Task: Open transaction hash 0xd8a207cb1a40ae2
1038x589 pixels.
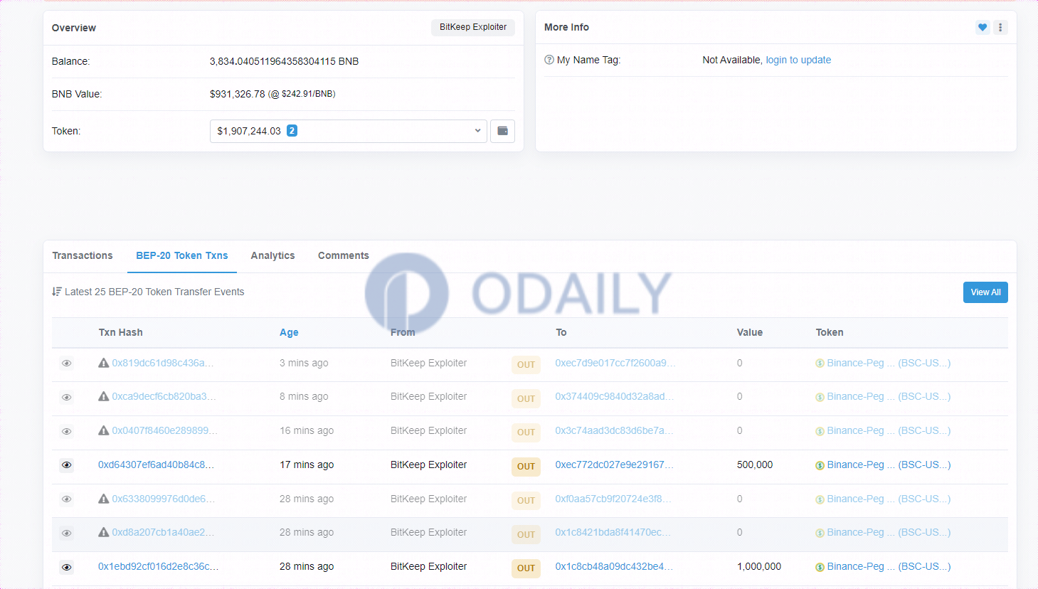Action: pyautogui.click(x=163, y=532)
